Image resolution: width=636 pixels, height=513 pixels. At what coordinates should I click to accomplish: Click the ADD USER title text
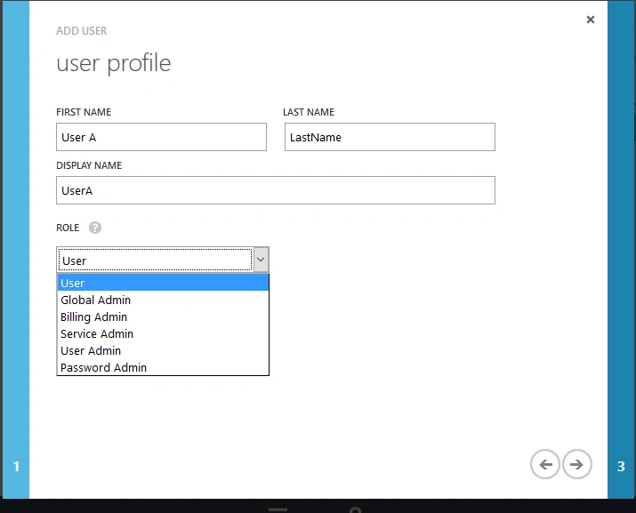click(82, 31)
